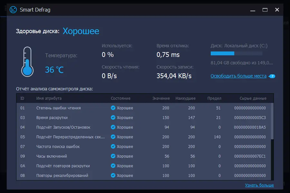Click the 36 °C temperature reading

pyautogui.click(x=54, y=69)
